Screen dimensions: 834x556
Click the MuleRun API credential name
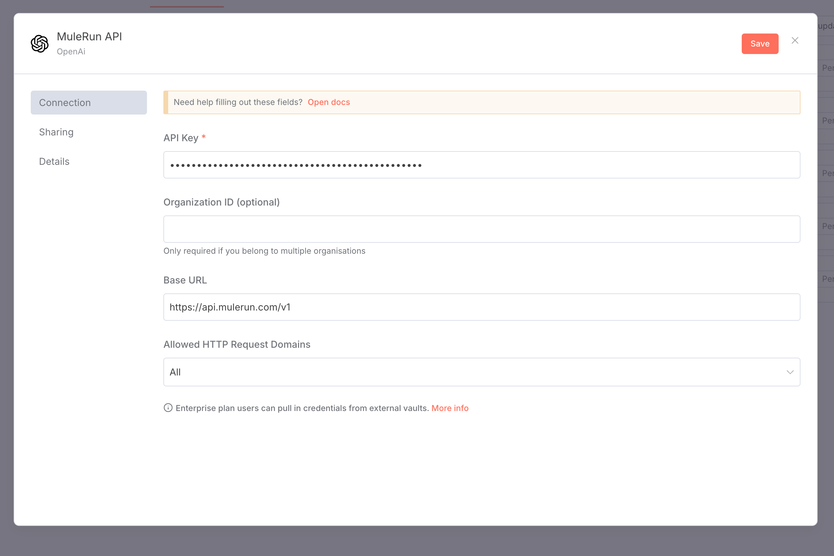[89, 37]
